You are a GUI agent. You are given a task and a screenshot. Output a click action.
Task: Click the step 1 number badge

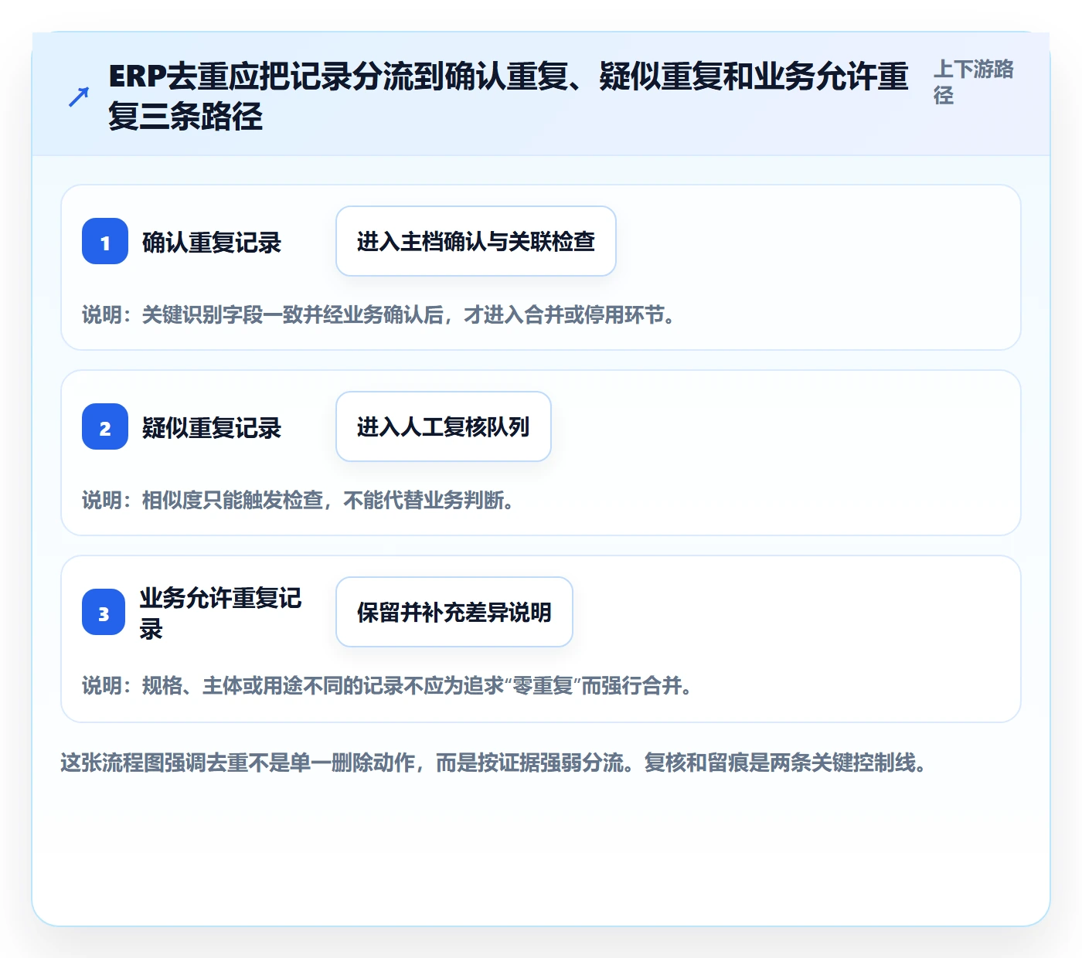coord(105,241)
